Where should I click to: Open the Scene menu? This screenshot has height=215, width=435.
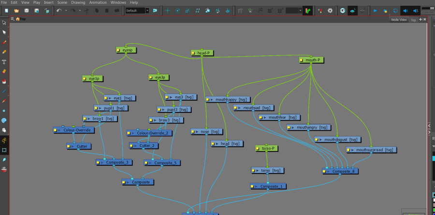62,2
